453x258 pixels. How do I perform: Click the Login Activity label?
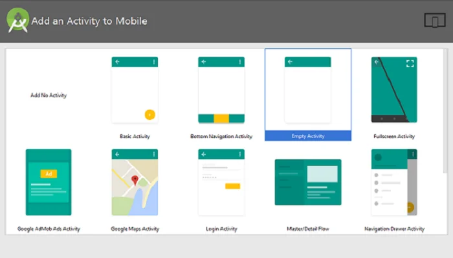pos(221,229)
